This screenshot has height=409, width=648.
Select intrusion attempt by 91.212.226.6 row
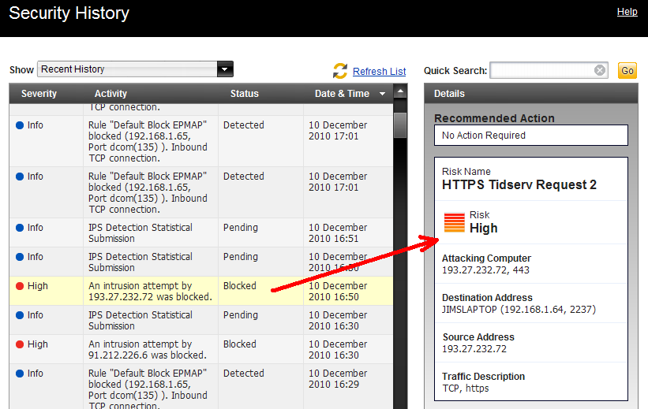click(201, 349)
